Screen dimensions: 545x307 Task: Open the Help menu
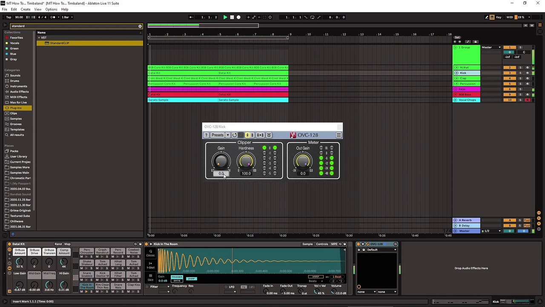[65, 9]
